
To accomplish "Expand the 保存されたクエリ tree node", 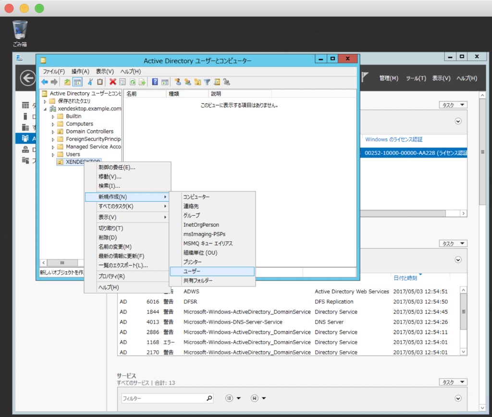I will coord(45,101).
